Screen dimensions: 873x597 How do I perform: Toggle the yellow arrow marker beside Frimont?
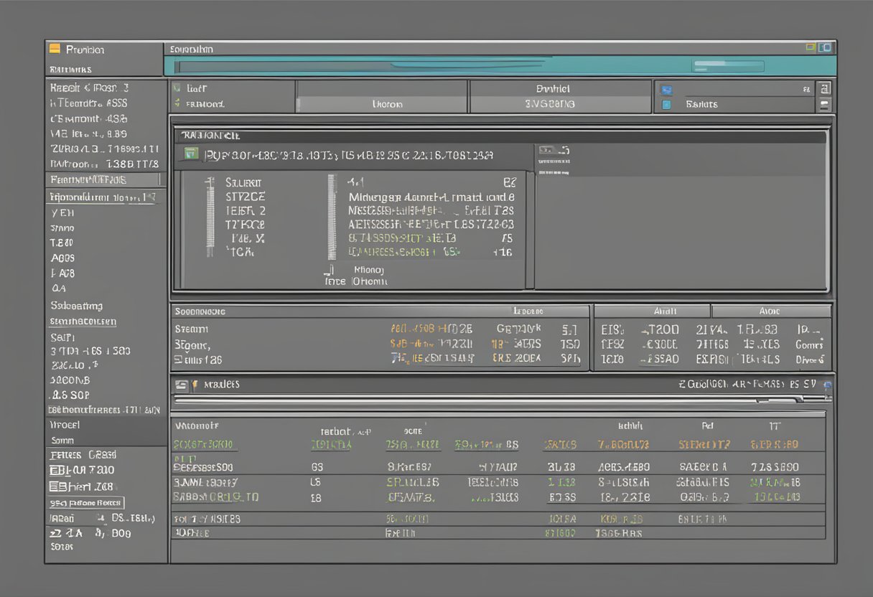[x=177, y=104]
